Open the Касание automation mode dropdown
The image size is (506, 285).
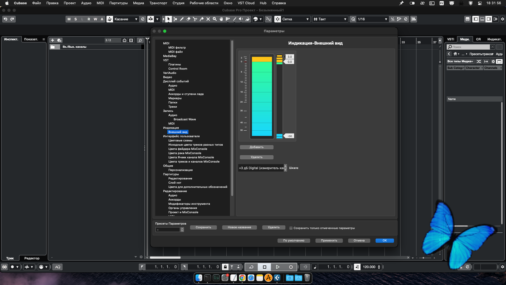126,19
